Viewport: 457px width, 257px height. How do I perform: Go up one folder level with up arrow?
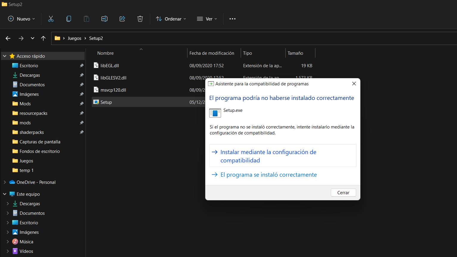[x=43, y=38]
